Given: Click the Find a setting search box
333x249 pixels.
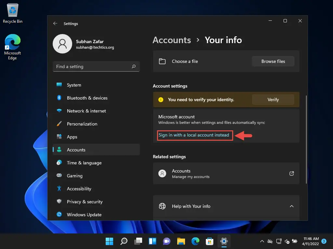Looking at the screenshot, I should [93, 66].
